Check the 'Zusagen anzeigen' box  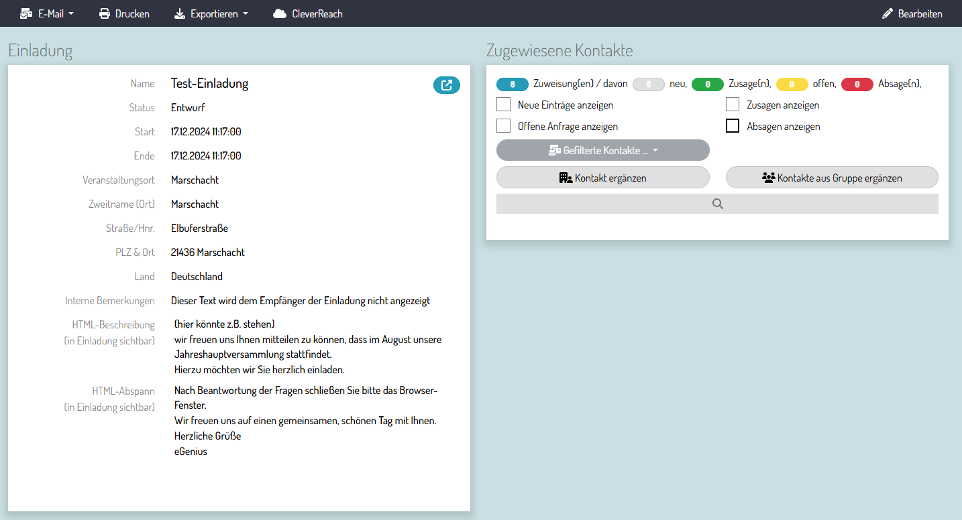pos(733,105)
